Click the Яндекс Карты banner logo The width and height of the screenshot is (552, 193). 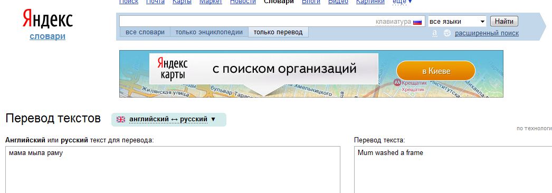pyautogui.click(x=173, y=69)
